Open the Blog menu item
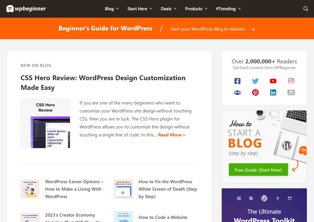The height and width of the screenshot is (222, 314). click(x=109, y=9)
